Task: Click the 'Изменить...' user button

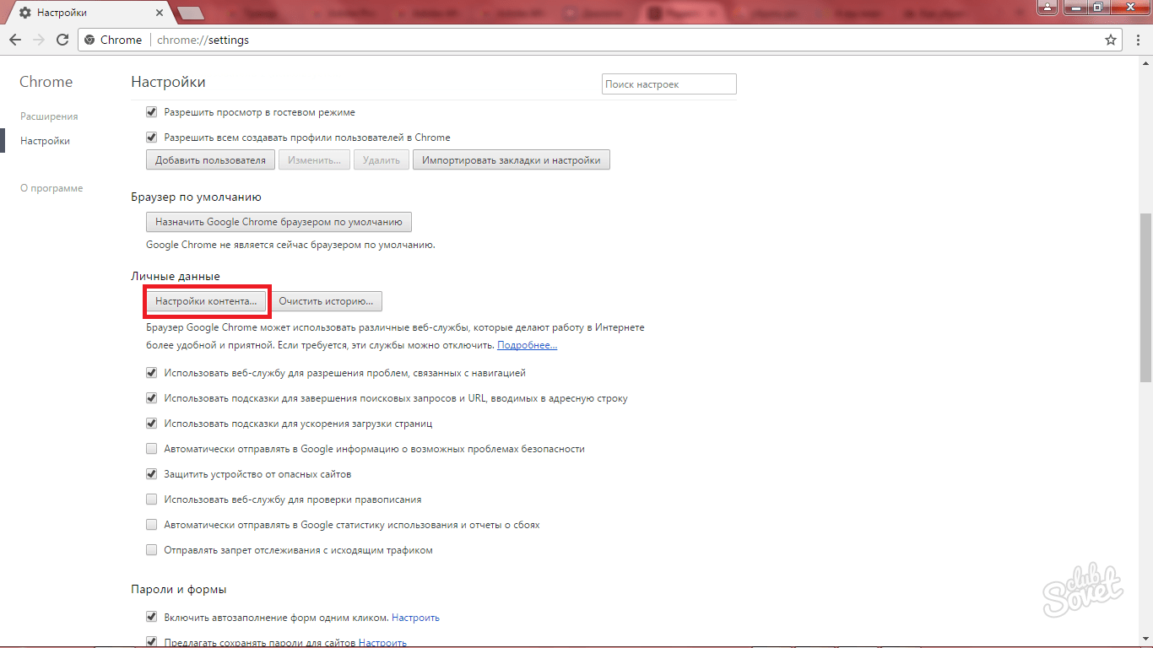Action: tap(314, 160)
